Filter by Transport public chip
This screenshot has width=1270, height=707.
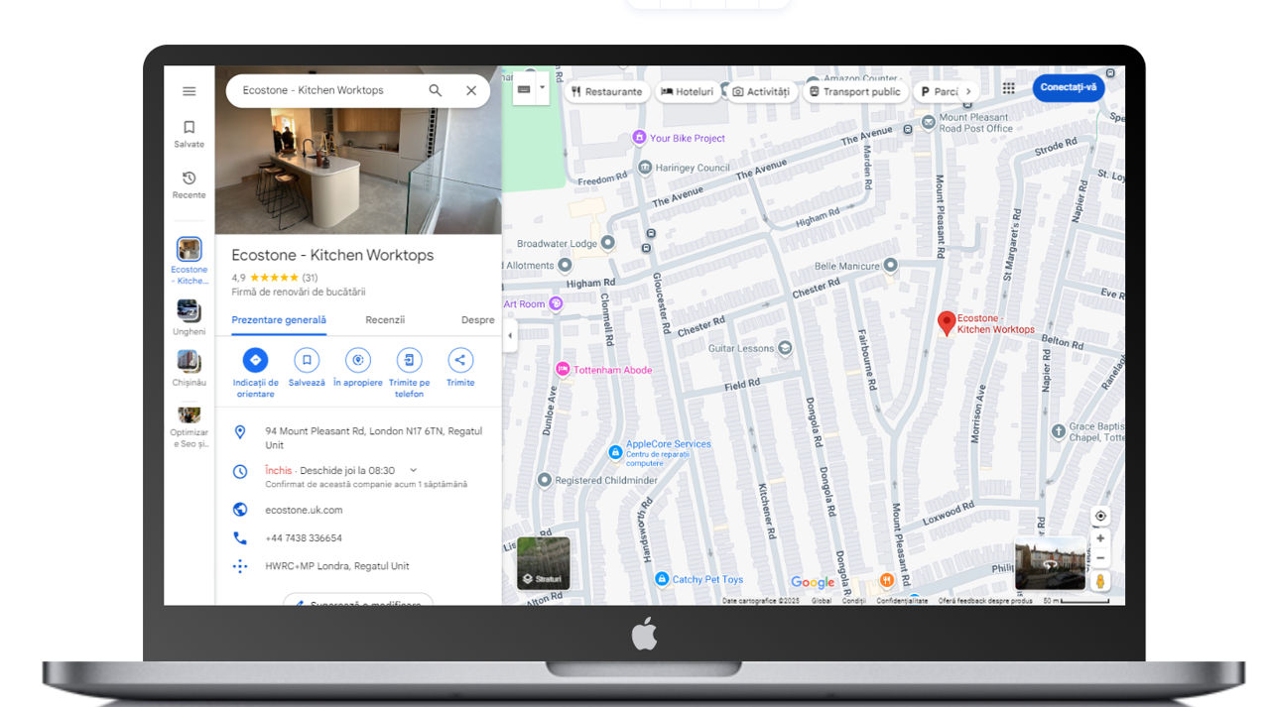tap(854, 91)
